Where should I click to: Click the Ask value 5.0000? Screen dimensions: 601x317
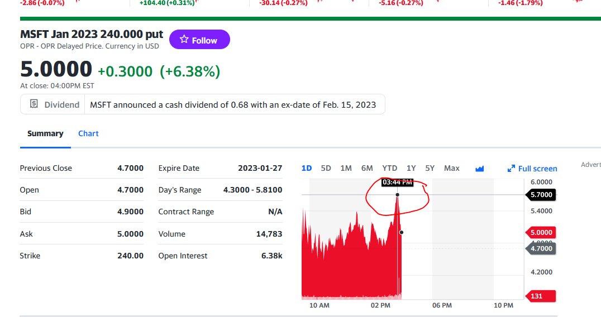[x=130, y=234]
